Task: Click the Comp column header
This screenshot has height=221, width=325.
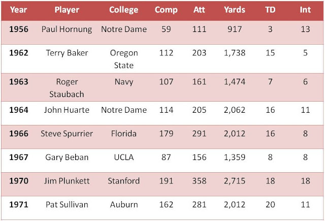Action: tap(166, 10)
